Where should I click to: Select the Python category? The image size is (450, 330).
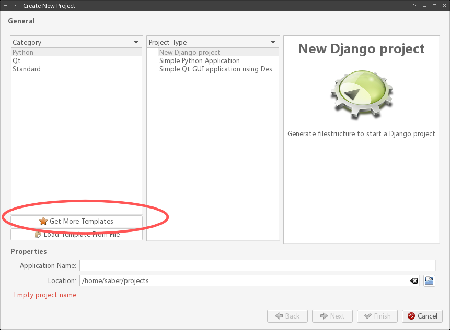[x=76, y=52]
